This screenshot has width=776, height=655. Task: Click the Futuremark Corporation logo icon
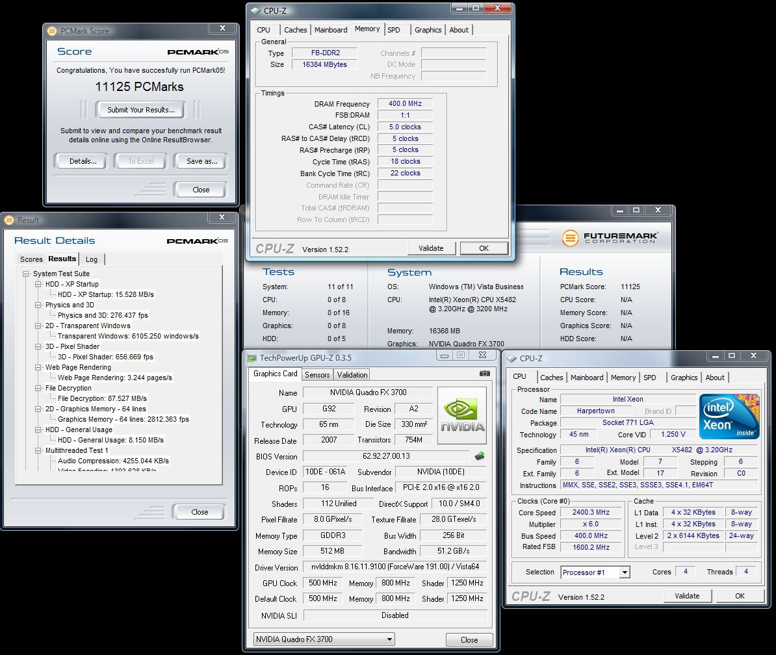click(x=570, y=238)
